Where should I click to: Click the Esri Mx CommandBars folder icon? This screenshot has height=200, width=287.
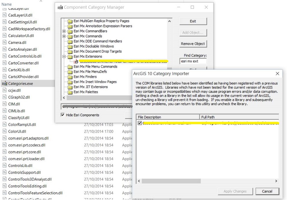70,31
